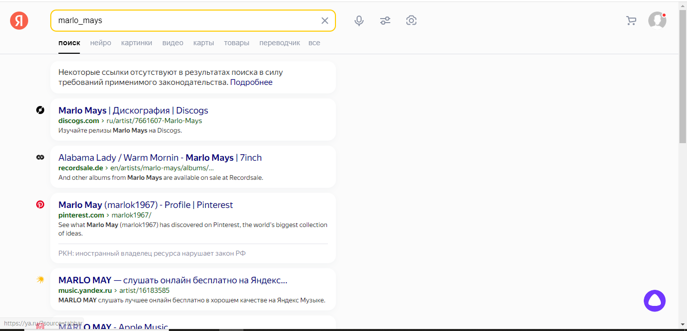Open the карты tab
Viewport: 687px width, 331px height.
204,43
